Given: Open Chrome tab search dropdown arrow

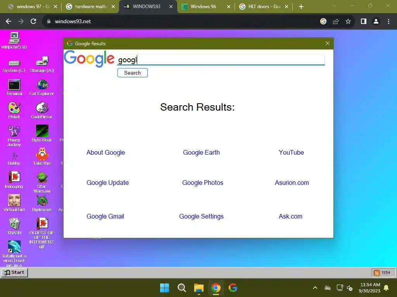Looking at the screenshot, I should (335, 5).
